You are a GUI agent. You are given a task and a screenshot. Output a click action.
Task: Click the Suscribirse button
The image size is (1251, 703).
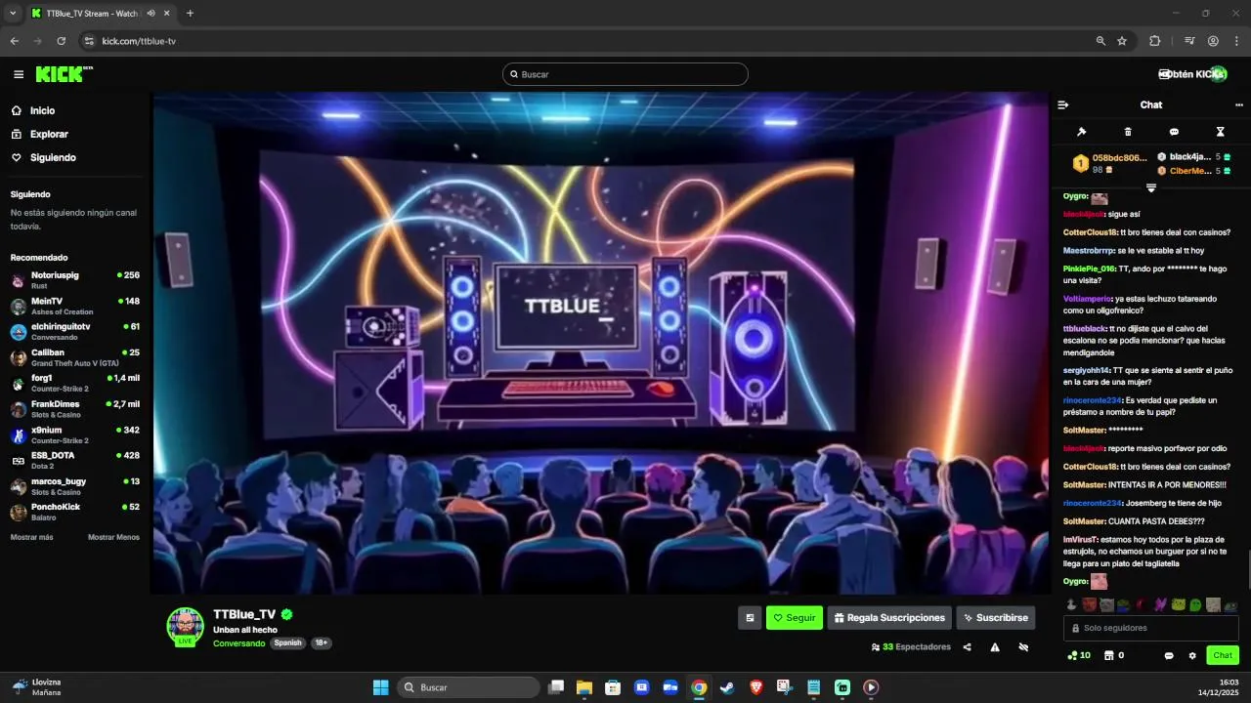point(996,618)
